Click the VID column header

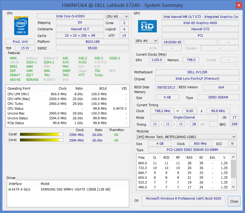[118, 88]
